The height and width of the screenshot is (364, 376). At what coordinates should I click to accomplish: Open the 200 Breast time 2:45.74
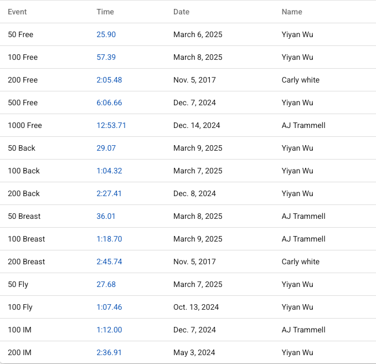point(109,262)
